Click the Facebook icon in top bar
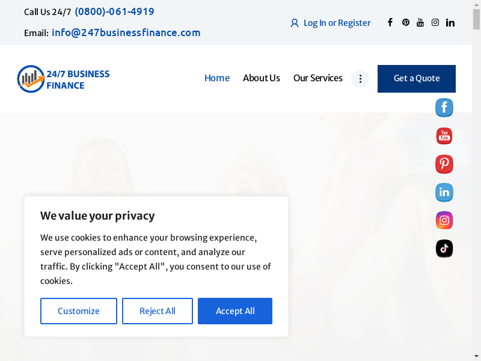 tap(390, 22)
